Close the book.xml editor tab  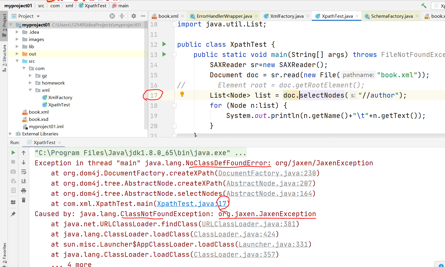[182, 16]
